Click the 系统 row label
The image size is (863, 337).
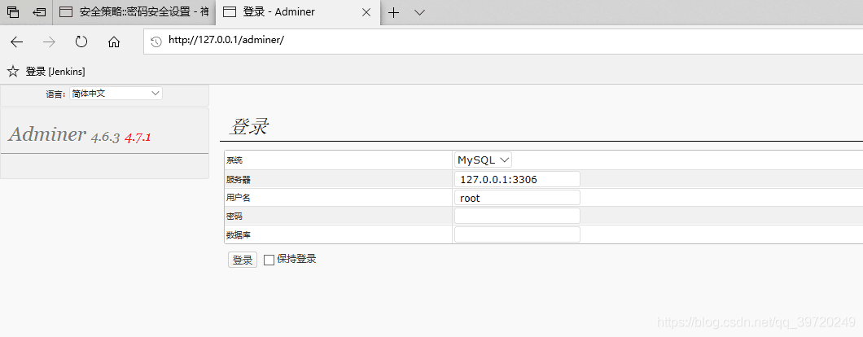pyautogui.click(x=234, y=161)
